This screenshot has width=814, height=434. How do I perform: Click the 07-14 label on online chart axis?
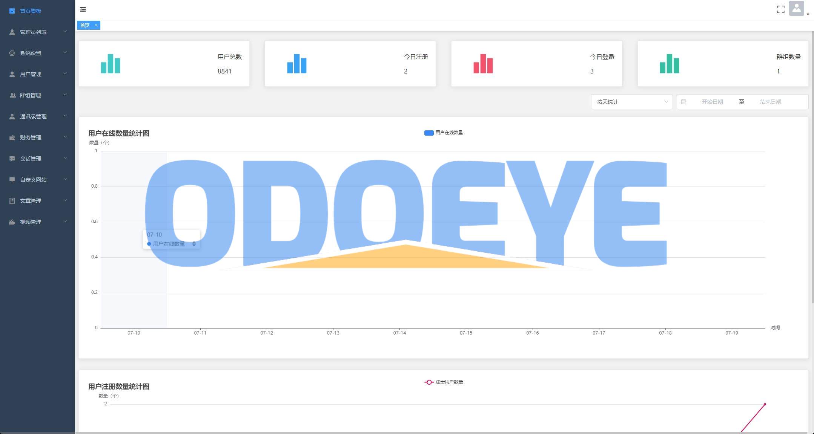(x=399, y=333)
